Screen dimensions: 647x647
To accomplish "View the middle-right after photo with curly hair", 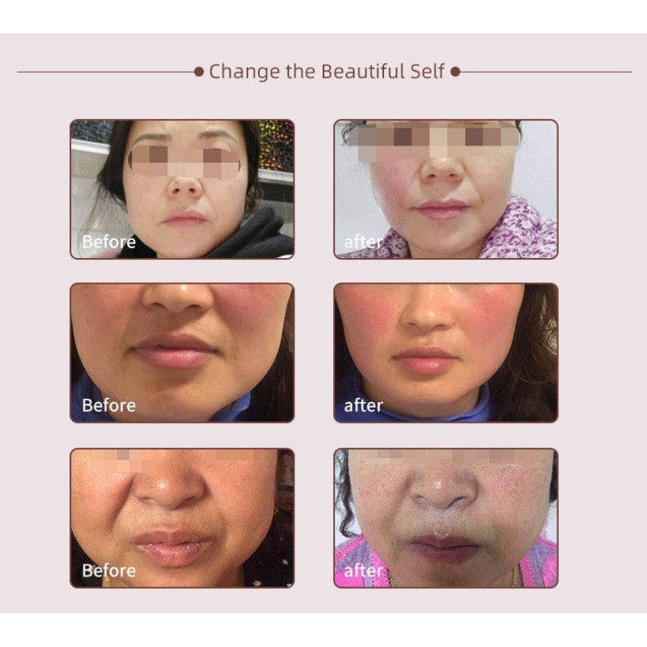I will [446, 353].
